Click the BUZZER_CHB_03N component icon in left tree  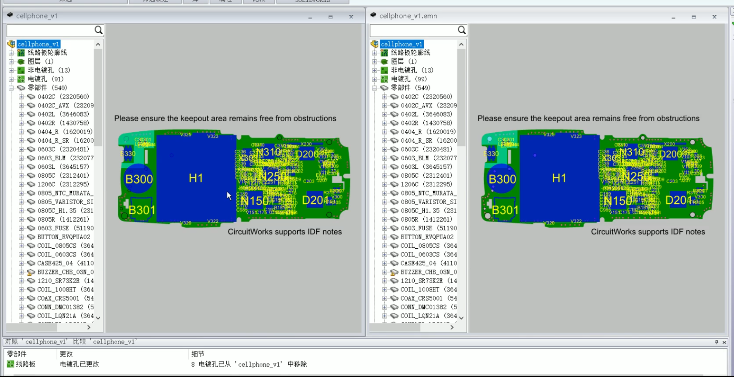click(31, 272)
